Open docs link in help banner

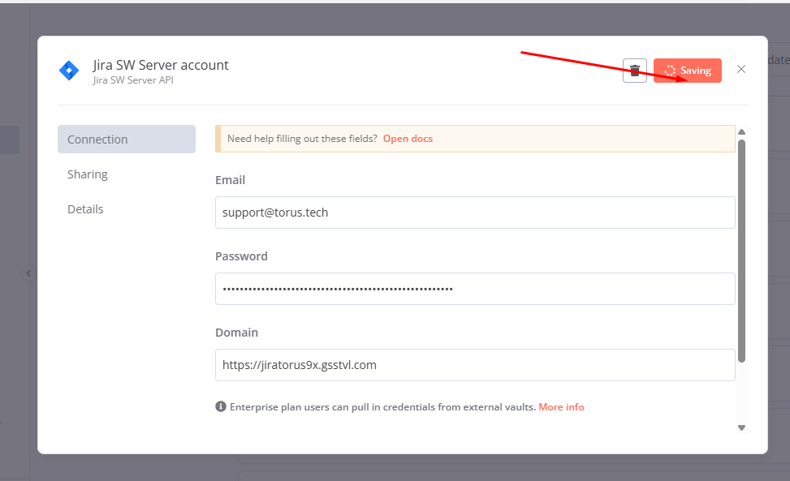pos(408,139)
